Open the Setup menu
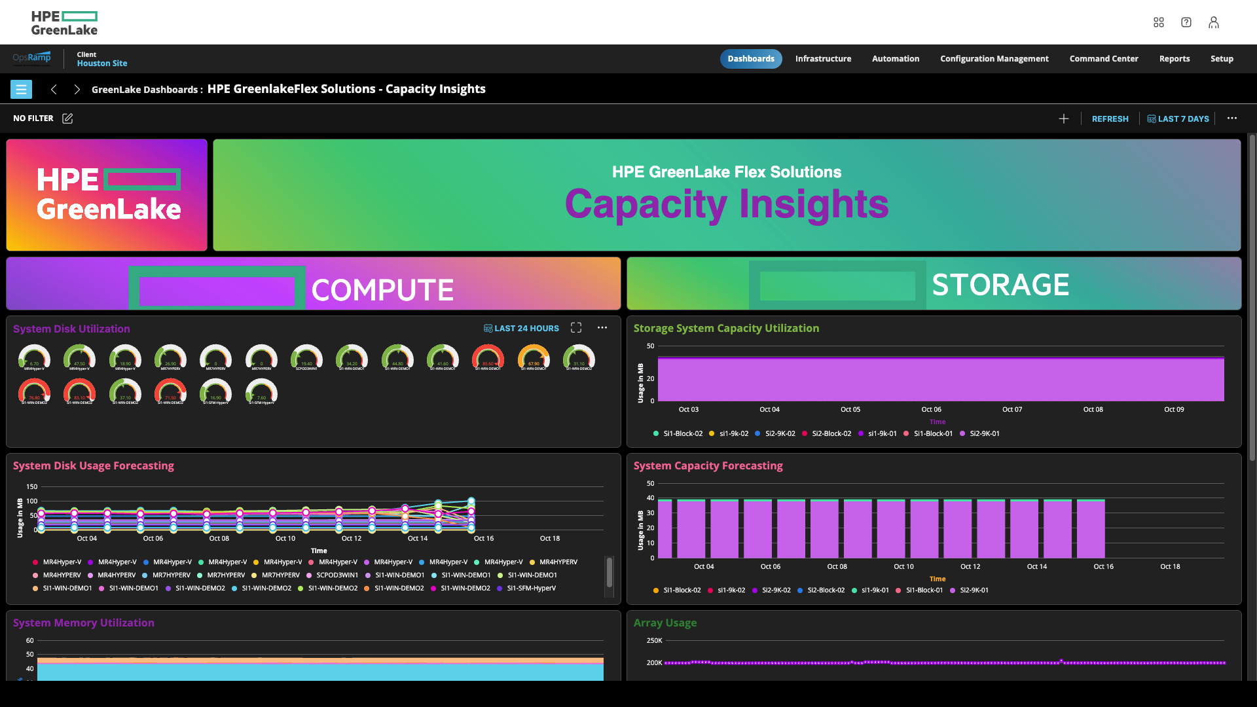Screen dimensions: 1257x707 coord(1222,58)
